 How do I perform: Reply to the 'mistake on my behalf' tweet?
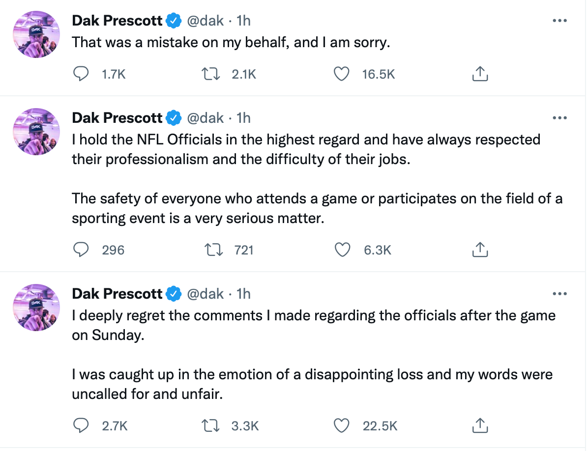coord(81,74)
